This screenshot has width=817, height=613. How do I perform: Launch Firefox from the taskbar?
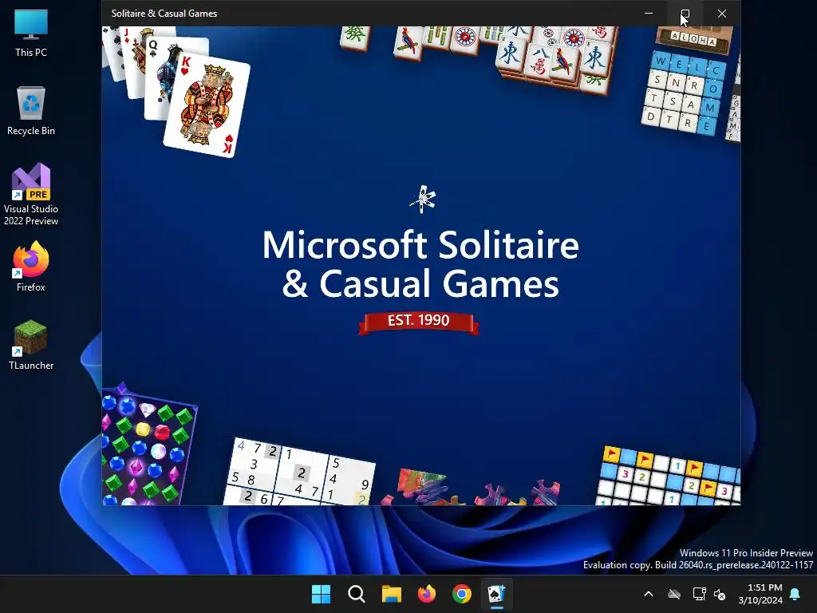pos(427,594)
